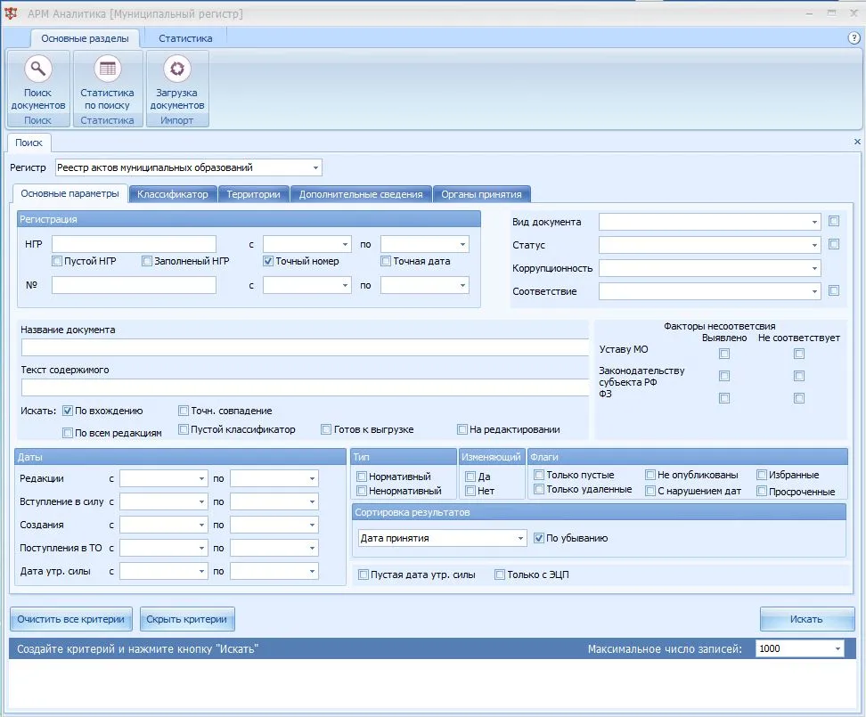Screen dimensions: 866x717
Task: Close the Поиск panel with the small x
Action: (857, 142)
